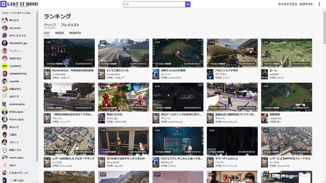Screen dimensions: 326x183
Task: Open sasatikk channel avatar in sidebar
Action: [5, 81]
